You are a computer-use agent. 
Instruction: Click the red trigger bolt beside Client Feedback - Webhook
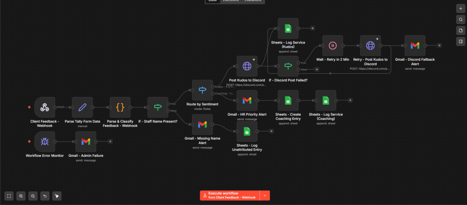point(29,107)
